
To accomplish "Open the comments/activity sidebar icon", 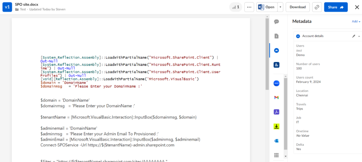I will coord(276,22).
